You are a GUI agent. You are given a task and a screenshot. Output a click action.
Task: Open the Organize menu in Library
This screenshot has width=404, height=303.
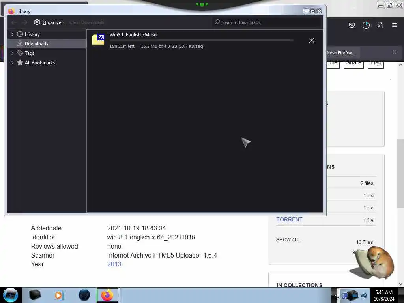click(x=49, y=22)
